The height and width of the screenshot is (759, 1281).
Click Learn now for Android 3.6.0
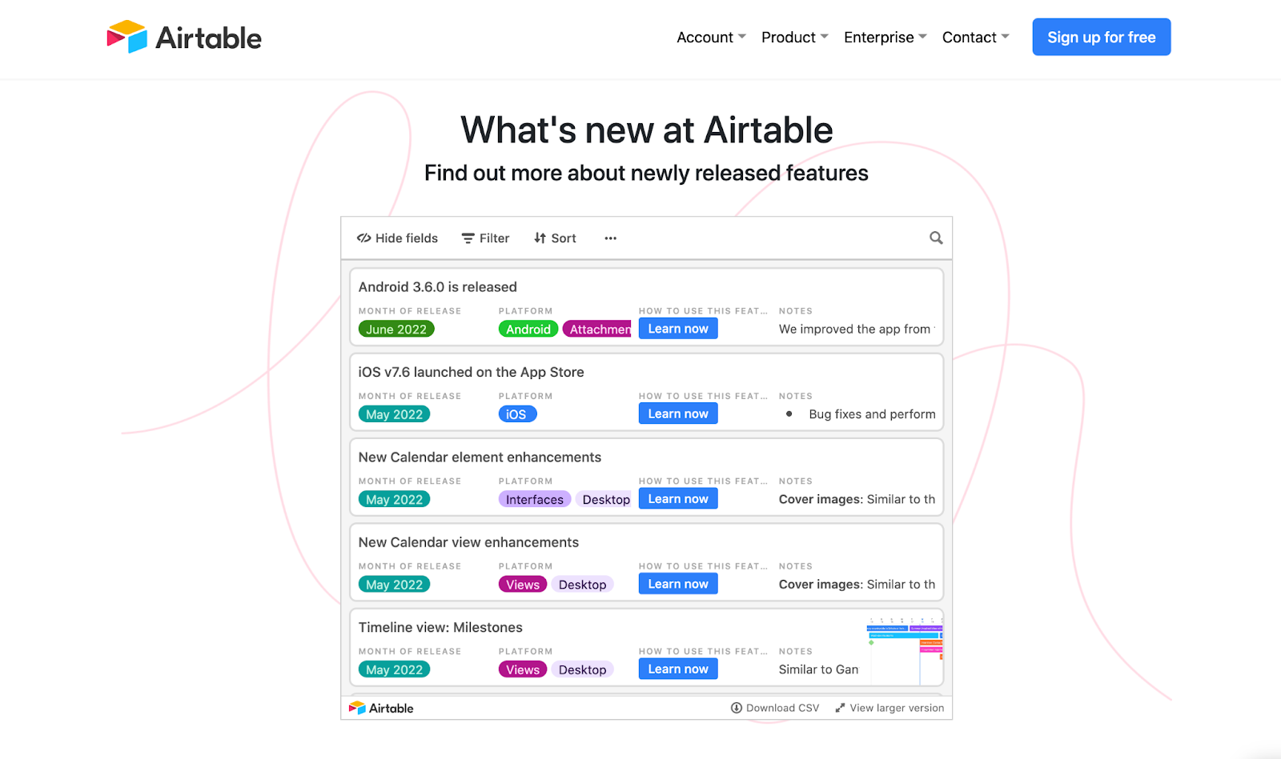pos(678,329)
